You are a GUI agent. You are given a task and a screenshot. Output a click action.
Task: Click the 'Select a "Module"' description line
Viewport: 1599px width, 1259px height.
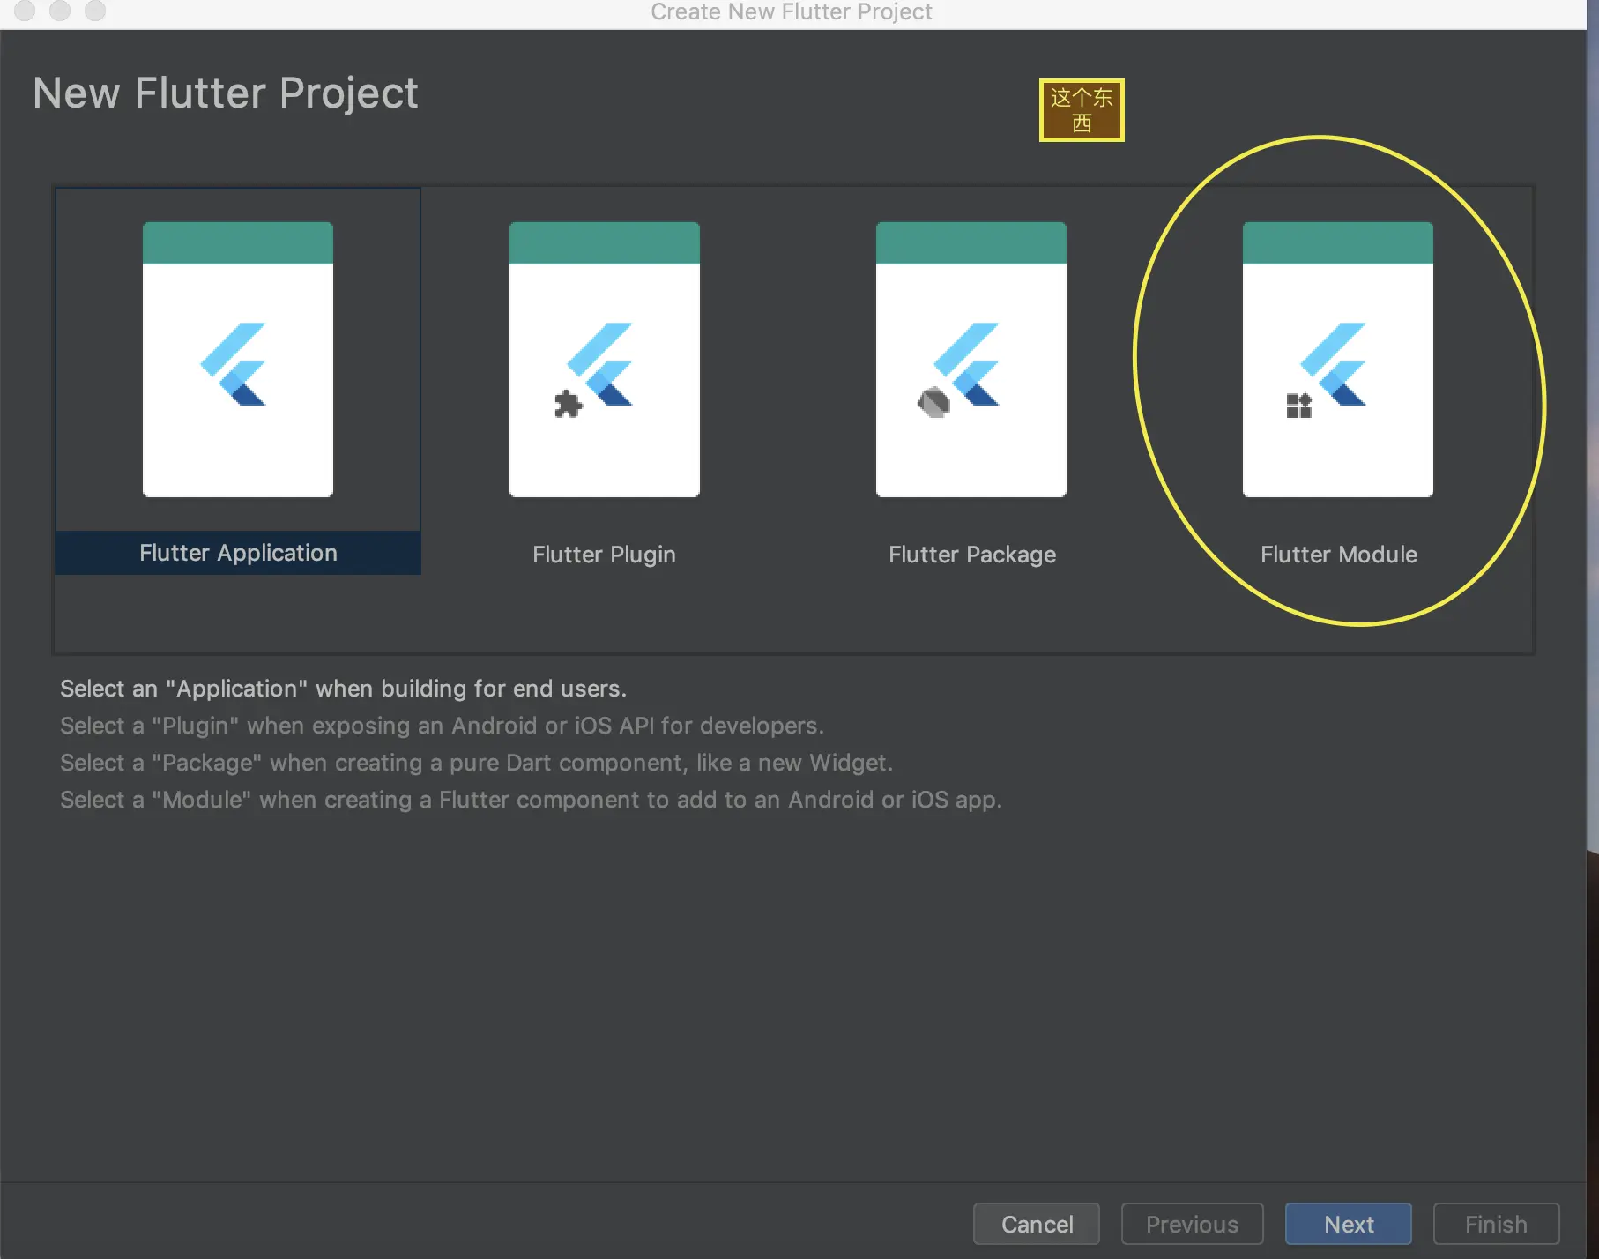click(x=531, y=800)
